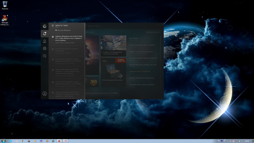Open Recycle Bin (Корзина) desktop icon

[5, 5]
